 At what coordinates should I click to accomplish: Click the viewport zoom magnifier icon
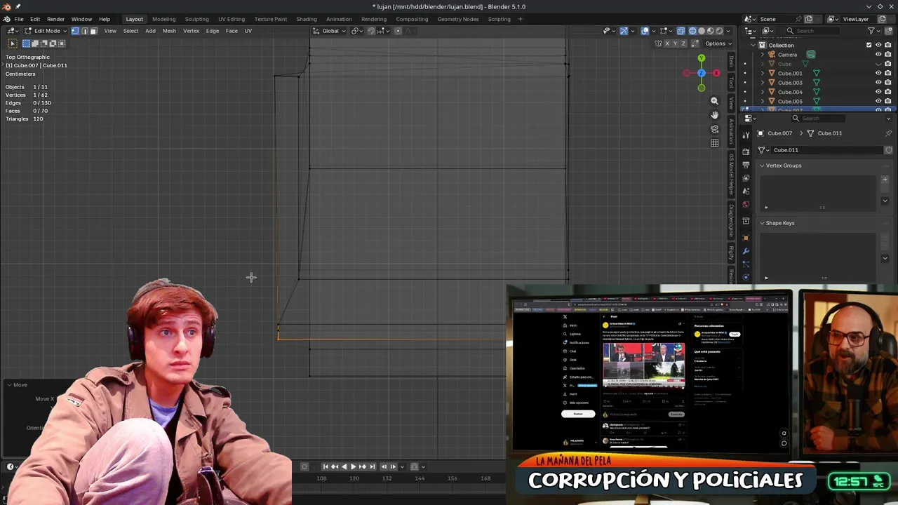coord(714,101)
